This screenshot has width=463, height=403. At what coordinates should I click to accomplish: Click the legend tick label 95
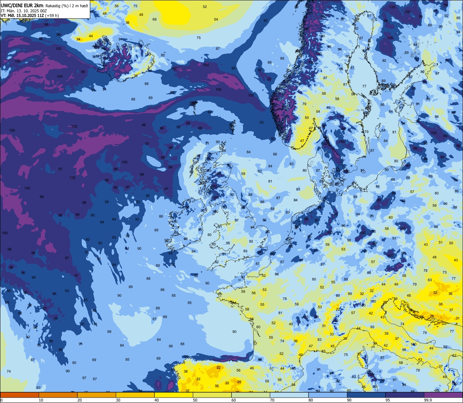[388, 400]
